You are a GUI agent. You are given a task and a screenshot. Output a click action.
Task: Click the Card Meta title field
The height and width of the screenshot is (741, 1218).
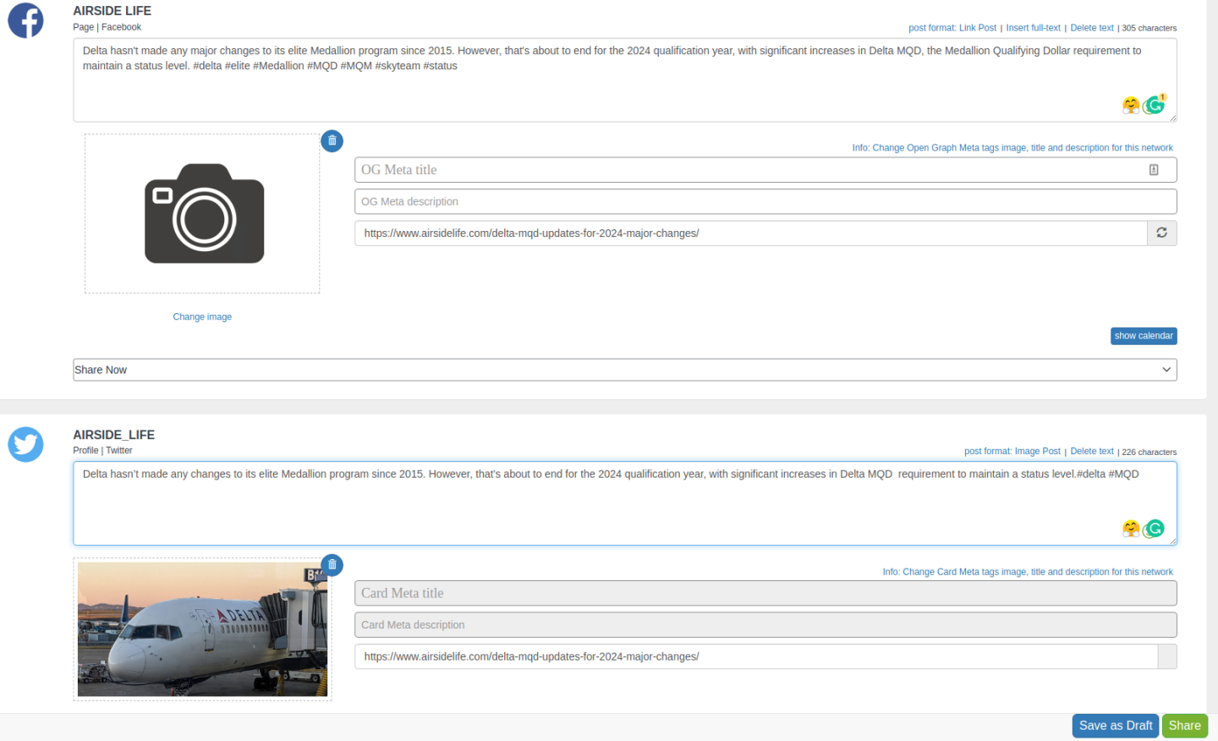point(765,593)
